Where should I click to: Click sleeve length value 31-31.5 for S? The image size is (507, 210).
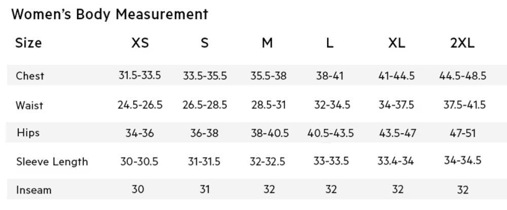point(204,162)
